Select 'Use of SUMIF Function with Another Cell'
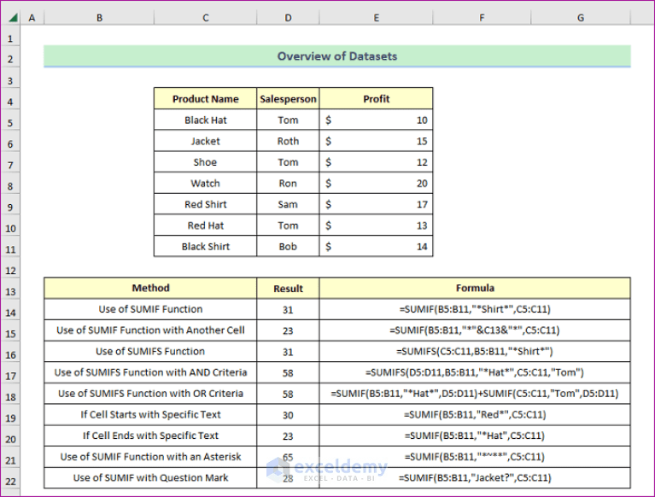The image size is (655, 497). click(150, 330)
